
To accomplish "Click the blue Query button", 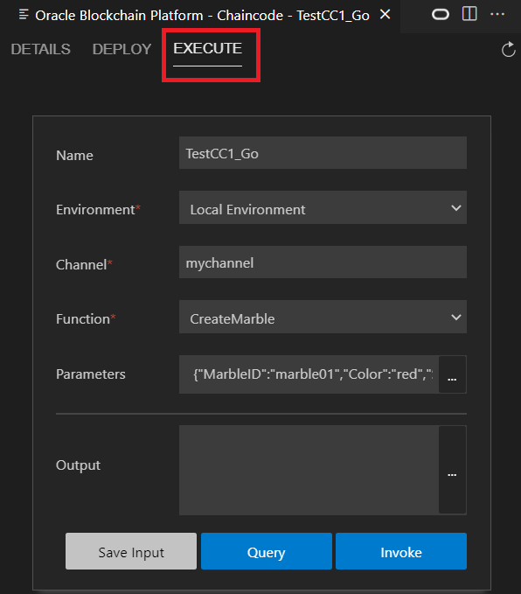I will click(x=266, y=551).
